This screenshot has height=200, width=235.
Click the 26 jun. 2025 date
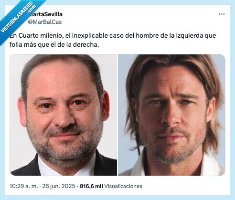(59, 186)
